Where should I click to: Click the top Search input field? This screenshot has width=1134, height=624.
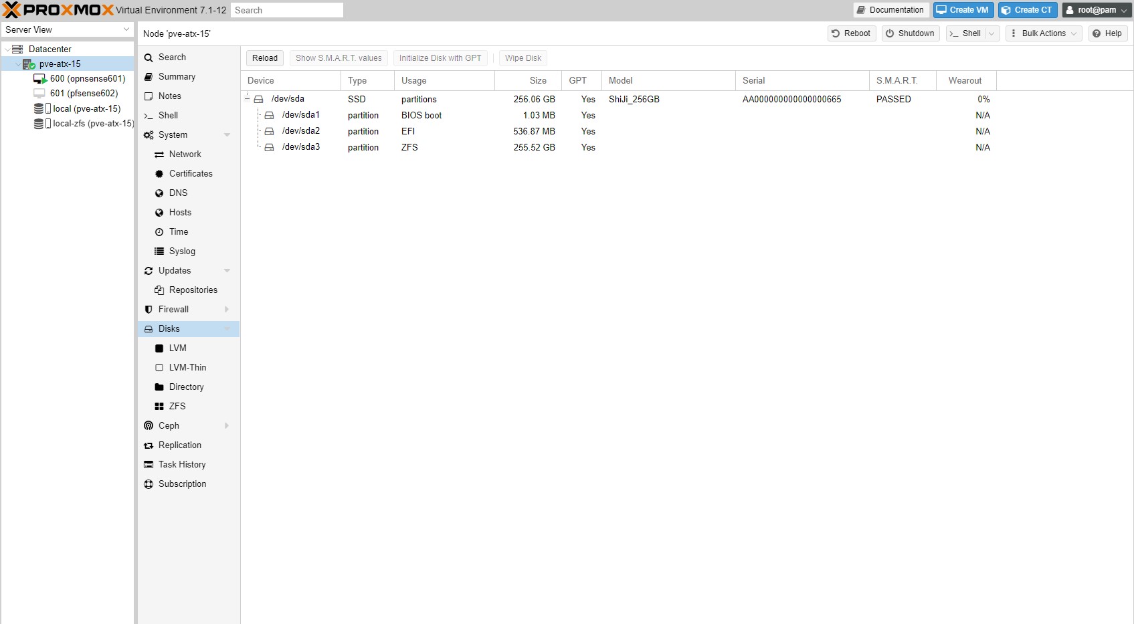[x=287, y=10]
